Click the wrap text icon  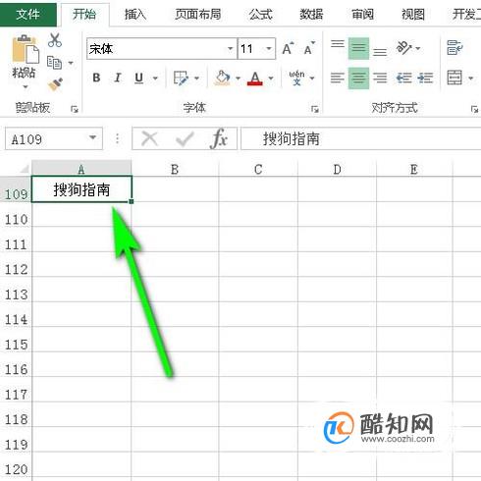click(x=454, y=48)
